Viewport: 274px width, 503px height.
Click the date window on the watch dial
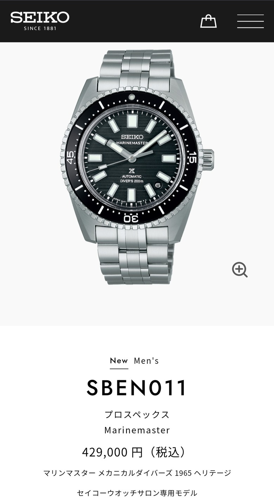point(158,185)
